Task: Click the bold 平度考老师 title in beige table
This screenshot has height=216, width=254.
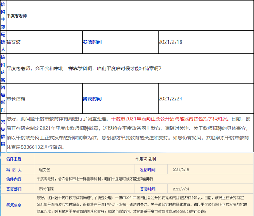Action: tap(146, 159)
